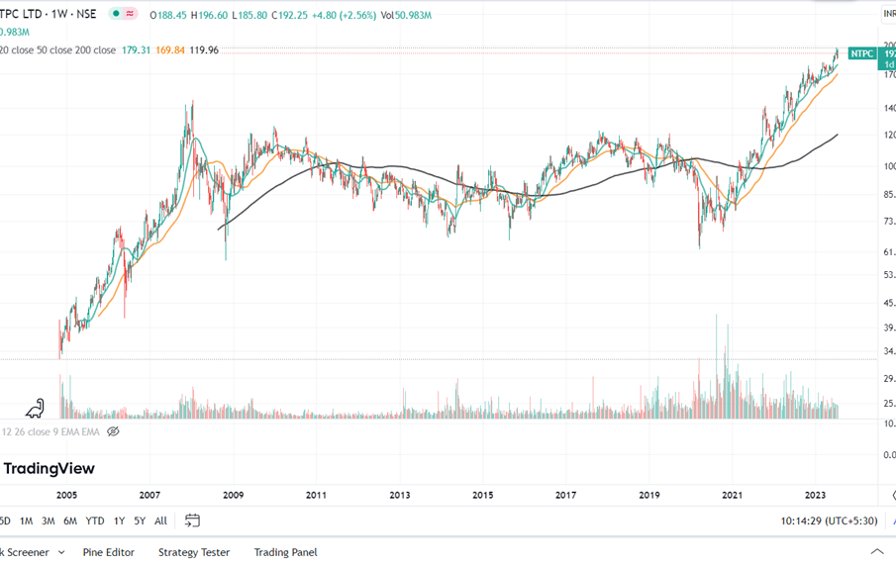Switch to the Strategy Tester tab

click(194, 552)
